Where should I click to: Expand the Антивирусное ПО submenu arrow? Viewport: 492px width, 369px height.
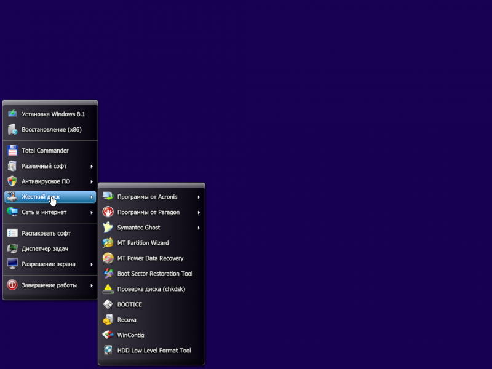coord(92,181)
